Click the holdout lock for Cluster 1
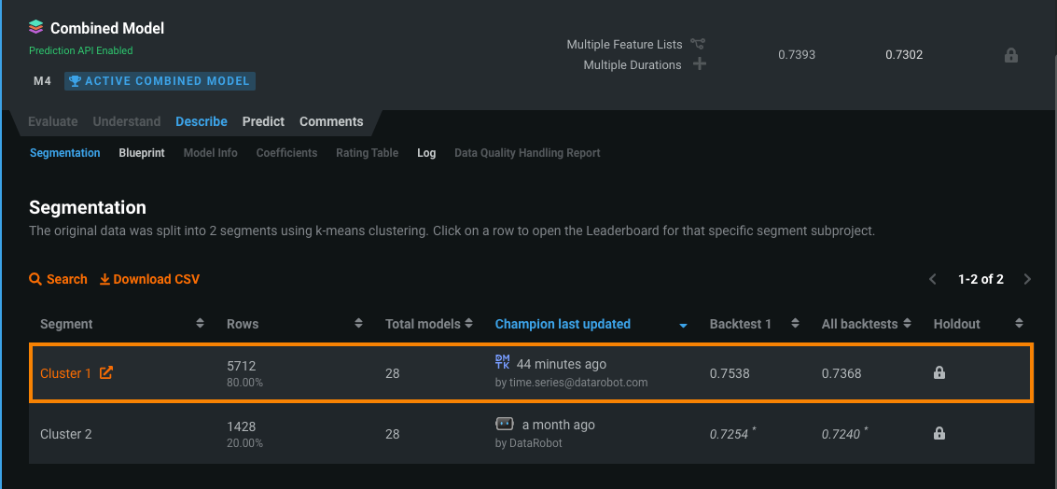The image size is (1057, 489). tap(939, 372)
